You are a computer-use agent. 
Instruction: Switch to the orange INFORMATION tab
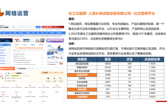pyautogui.click(x=7, y=68)
